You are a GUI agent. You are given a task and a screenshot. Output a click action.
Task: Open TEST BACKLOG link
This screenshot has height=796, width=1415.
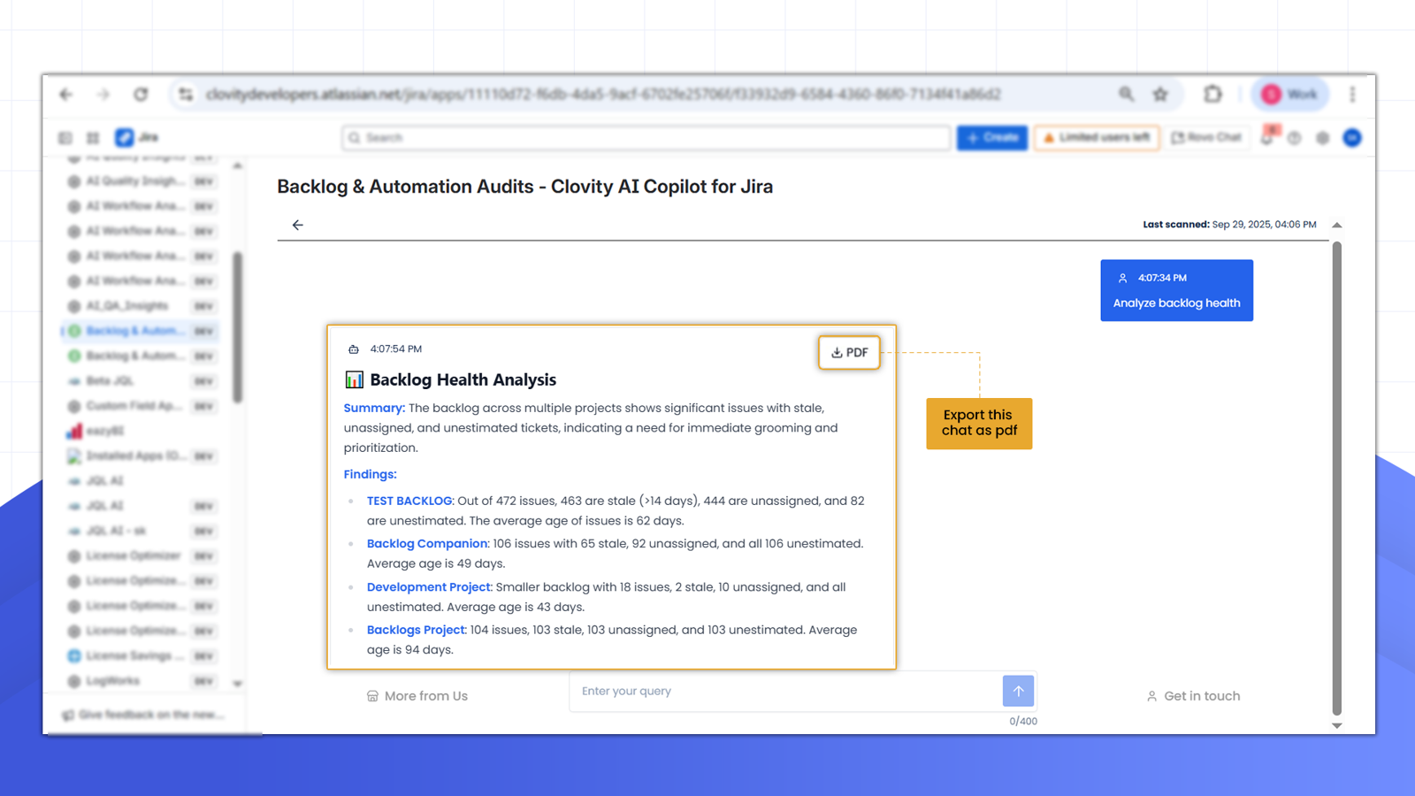(409, 501)
